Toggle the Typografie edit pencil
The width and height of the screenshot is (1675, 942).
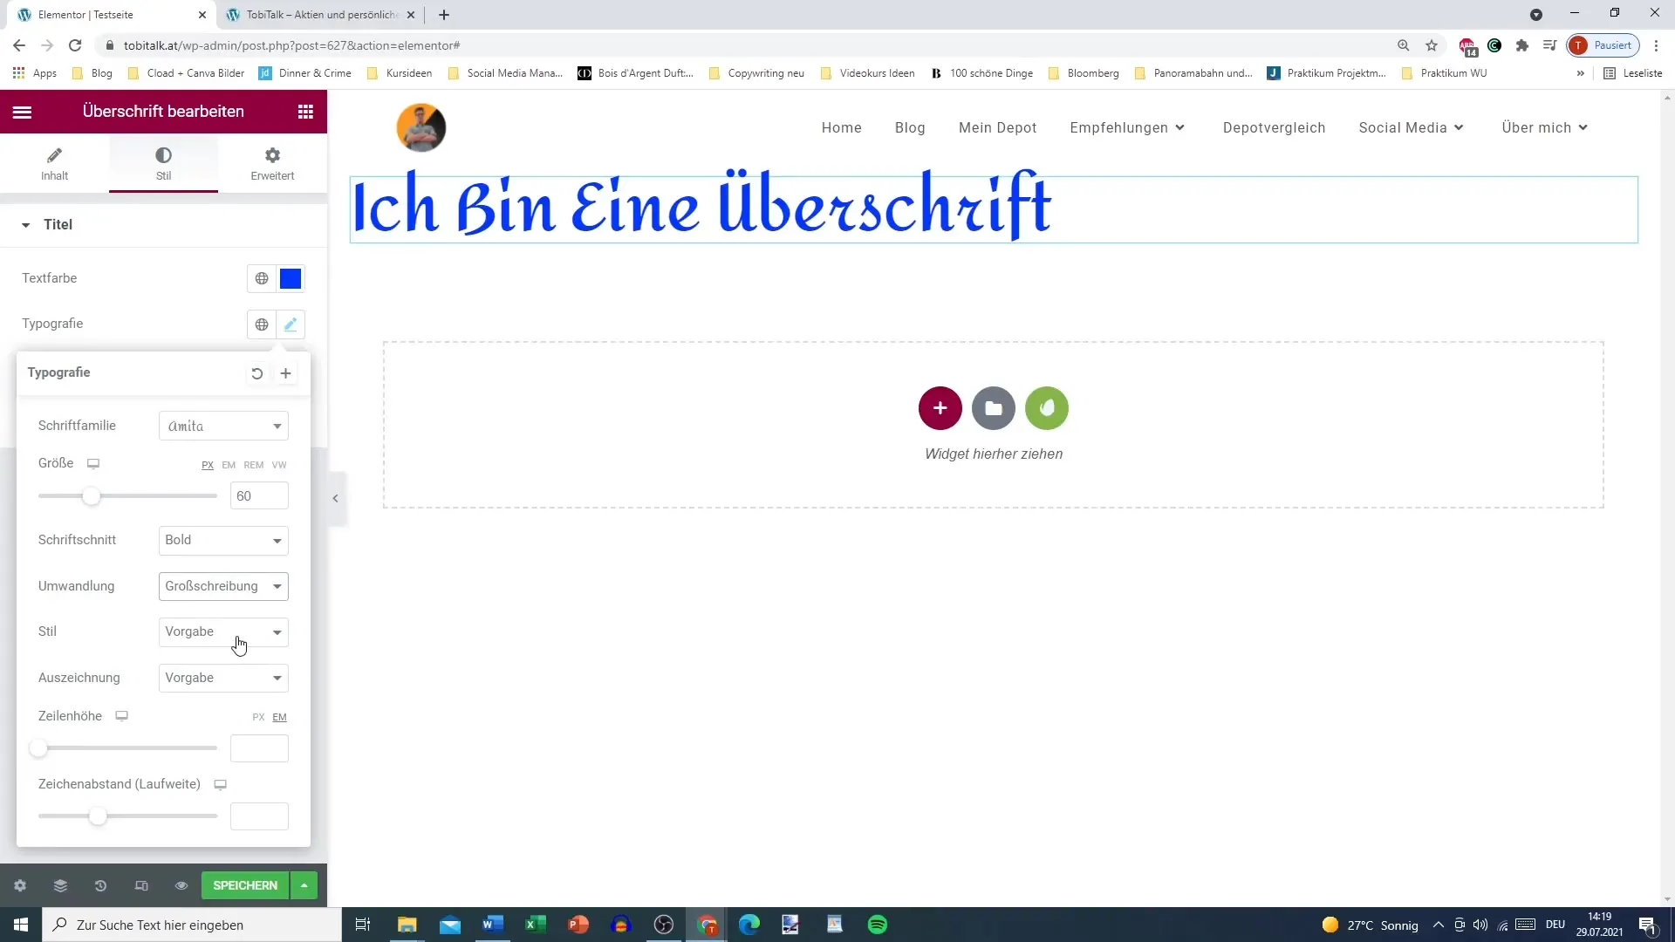tap(291, 324)
